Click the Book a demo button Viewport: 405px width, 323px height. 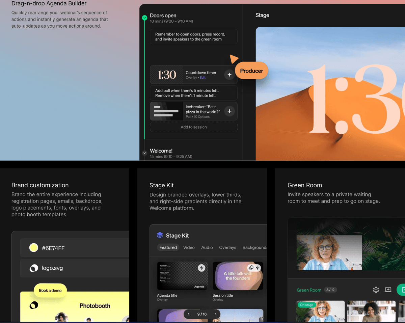(x=50, y=290)
